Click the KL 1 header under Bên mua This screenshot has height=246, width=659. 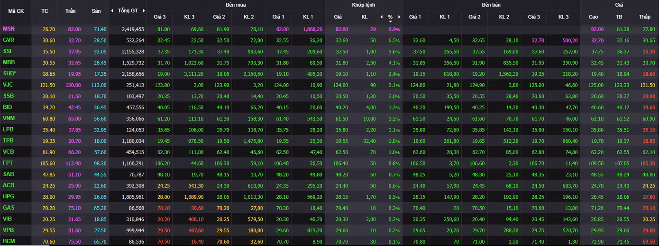[308, 17]
